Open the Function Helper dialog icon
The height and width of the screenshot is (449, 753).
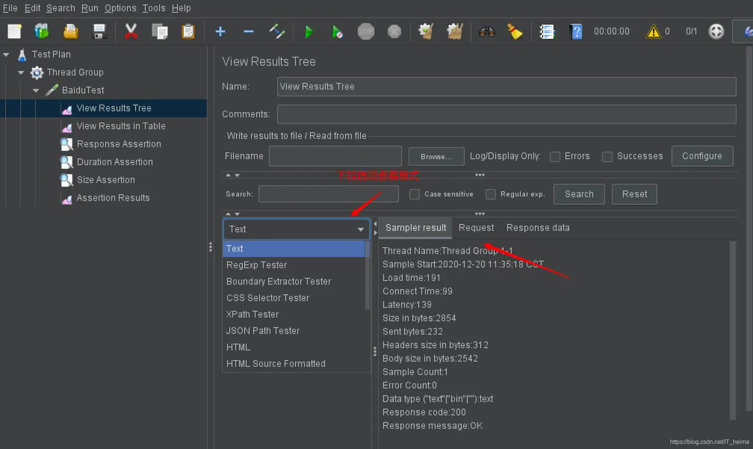(x=547, y=31)
